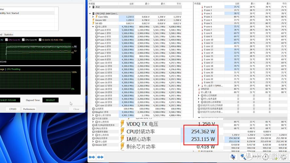Click the 253.789 W average power value
Image resolution: width=290 pixels, height=163 pixels.
pos(281,138)
